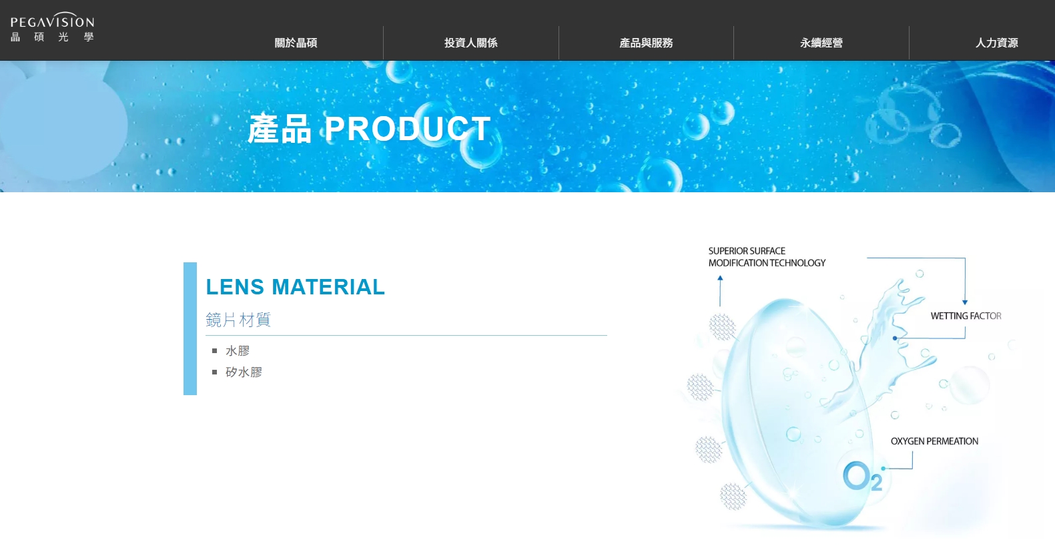Image resolution: width=1055 pixels, height=548 pixels.
Task: Click the SUPERIOR SURFACE MODIFICATION TECHNOLOGY label
Action: point(767,257)
